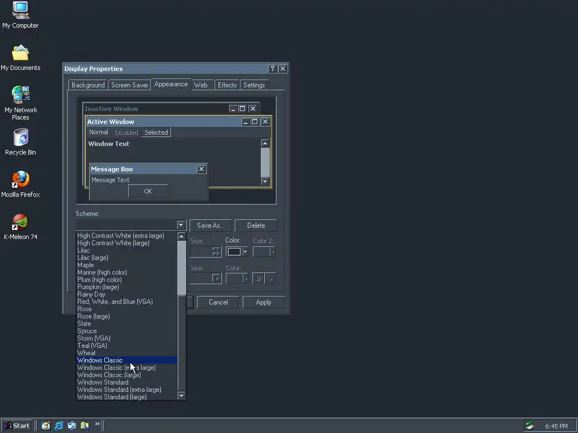Screen dimensions: 578x433
Task: Open My Documents desktop icon
Action: pyautogui.click(x=20, y=58)
